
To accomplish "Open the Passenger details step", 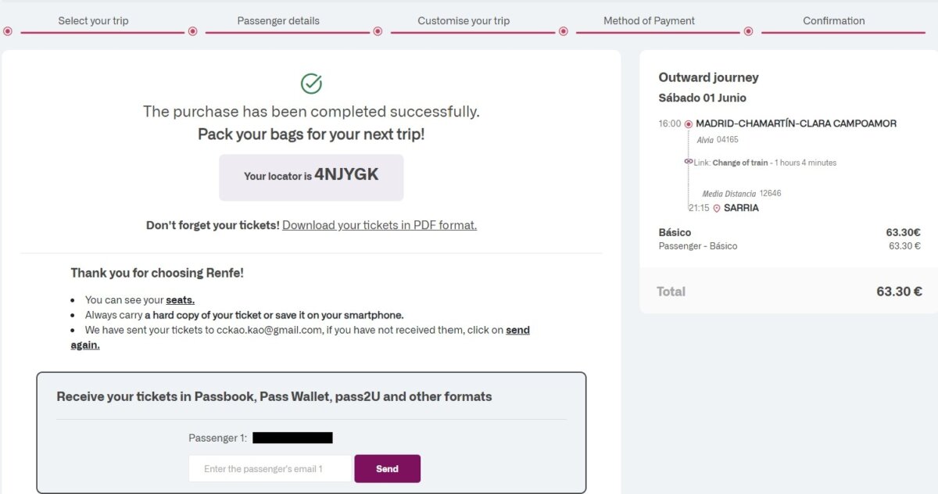I will 278,21.
